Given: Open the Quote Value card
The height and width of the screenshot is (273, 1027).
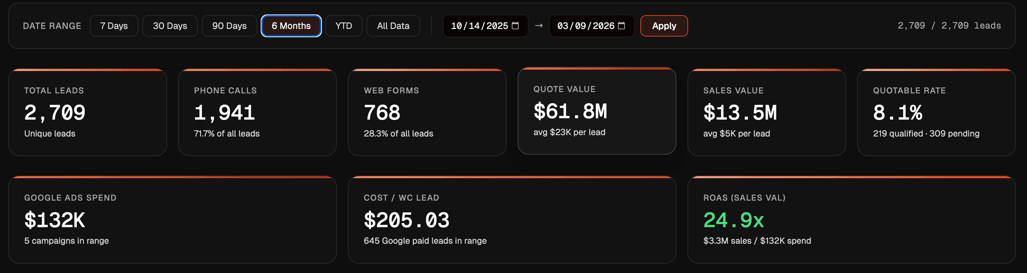Looking at the screenshot, I should [x=596, y=111].
